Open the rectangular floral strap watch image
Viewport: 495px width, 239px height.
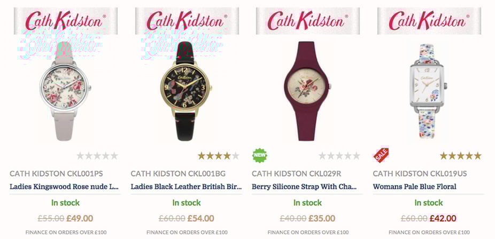click(x=428, y=91)
